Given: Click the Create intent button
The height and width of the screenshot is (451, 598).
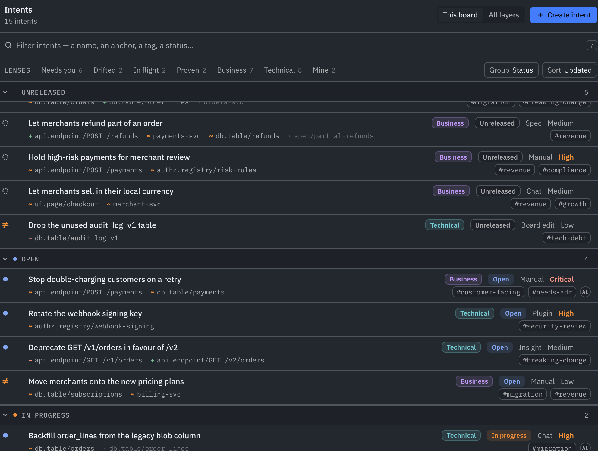Looking at the screenshot, I should click(x=564, y=15).
